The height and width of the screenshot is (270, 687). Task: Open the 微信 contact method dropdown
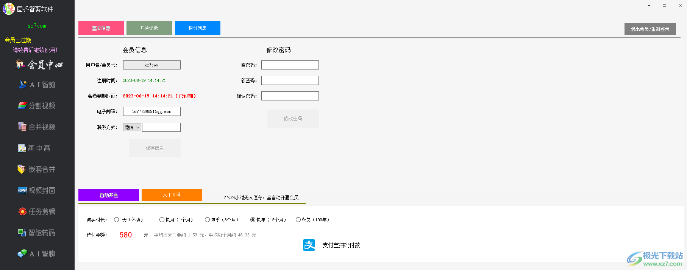[x=132, y=127]
